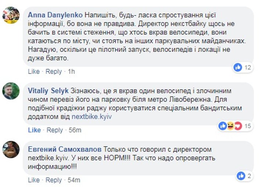This screenshot has width=272, height=187.
Task: Like Anna Danylenko's comment
Action: [33, 71]
